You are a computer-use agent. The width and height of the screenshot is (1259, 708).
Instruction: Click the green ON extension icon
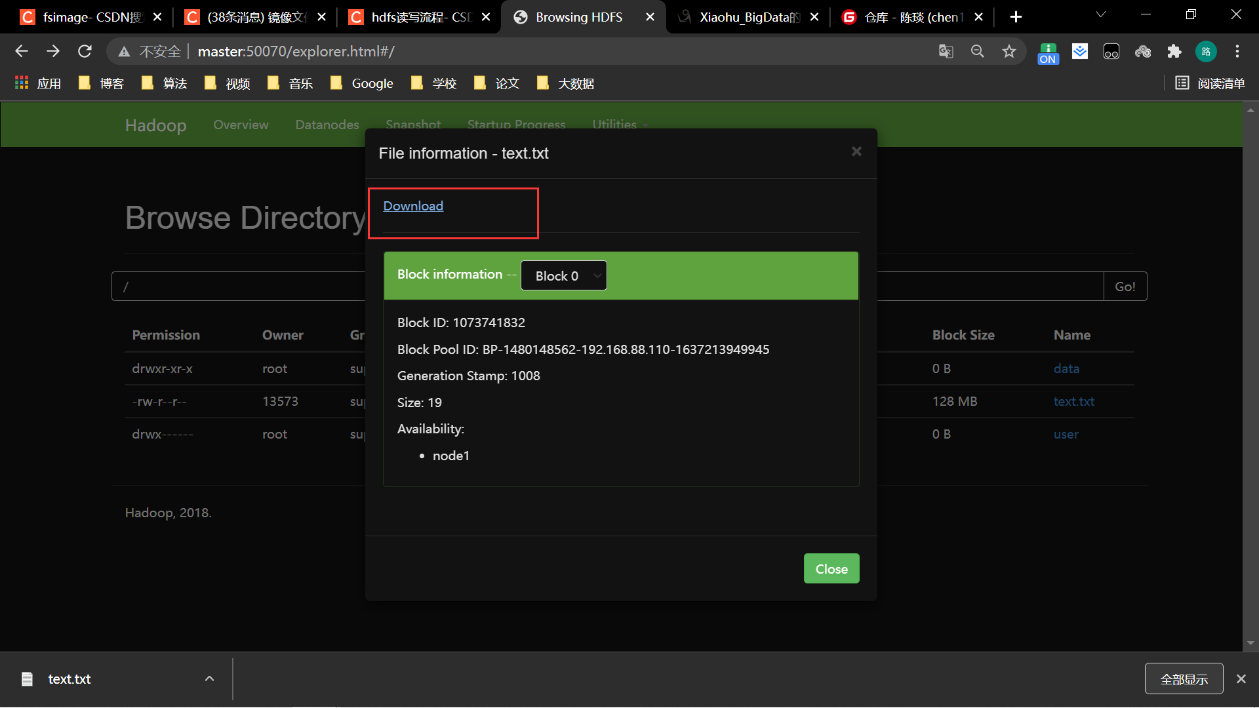pyautogui.click(x=1048, y=52)
